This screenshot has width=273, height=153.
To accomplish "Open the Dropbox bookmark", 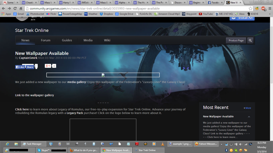I will [106, 14].
